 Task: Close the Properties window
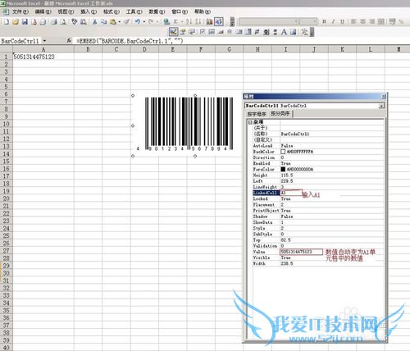point(384,96)
